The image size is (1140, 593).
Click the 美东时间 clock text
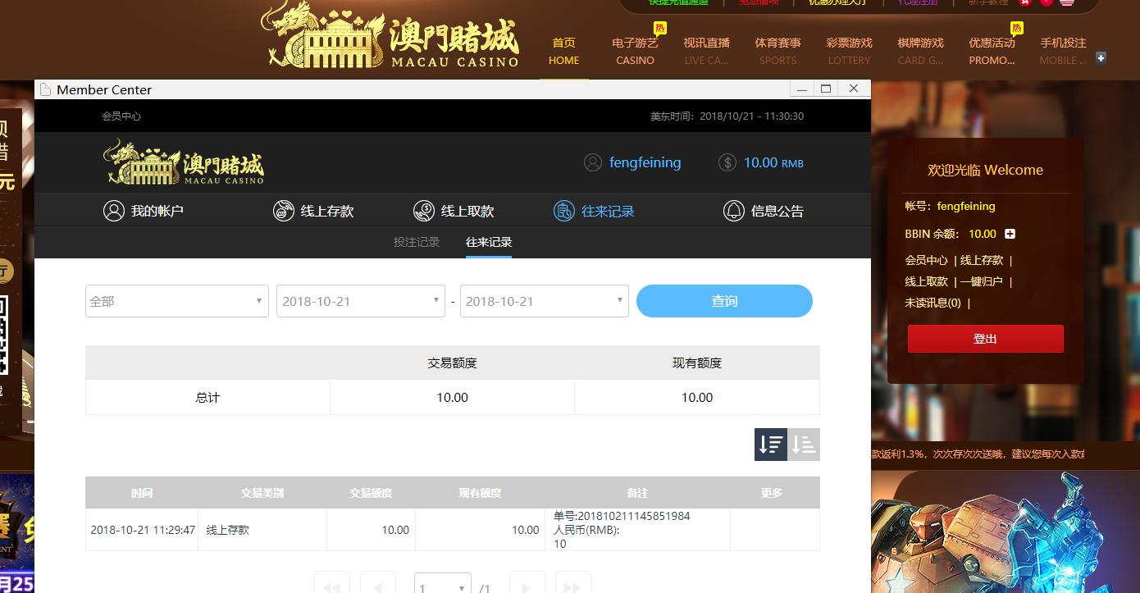pyautogui.click(x=727, y=116)
